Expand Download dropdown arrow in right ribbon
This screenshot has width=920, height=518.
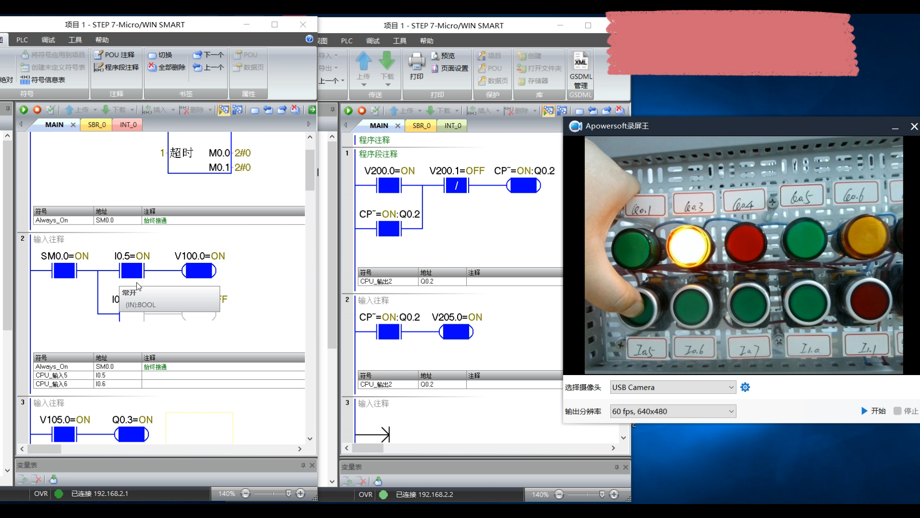pos(387,85)
